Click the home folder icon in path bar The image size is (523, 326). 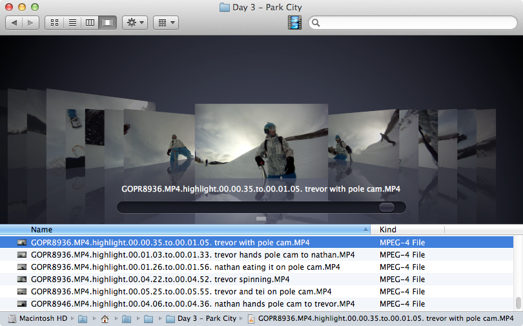click(x=104, y=319)
